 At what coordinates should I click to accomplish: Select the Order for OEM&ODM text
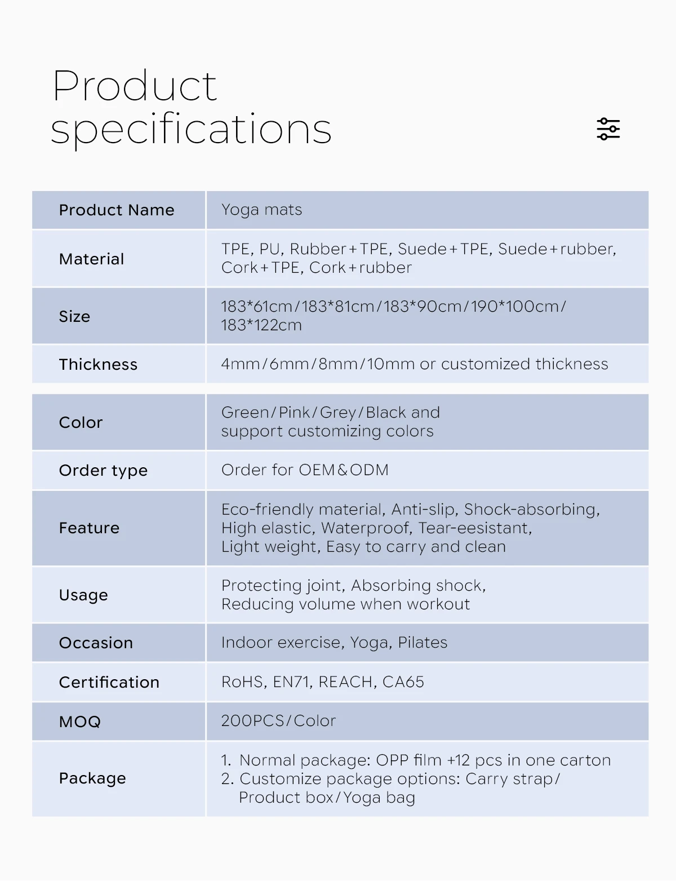tap(305, 470)
